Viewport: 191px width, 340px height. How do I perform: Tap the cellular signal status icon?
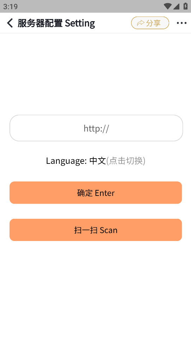coord(176,6)
